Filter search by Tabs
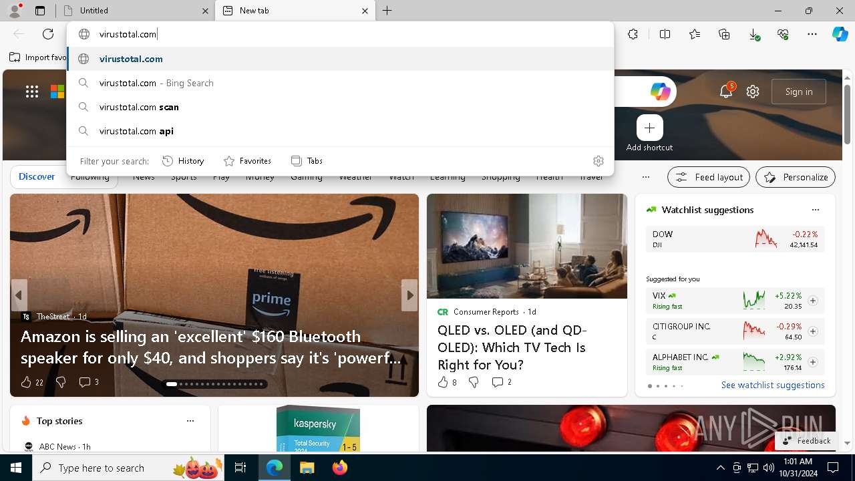This screenshot has height=481, width=855. point(307,161)
